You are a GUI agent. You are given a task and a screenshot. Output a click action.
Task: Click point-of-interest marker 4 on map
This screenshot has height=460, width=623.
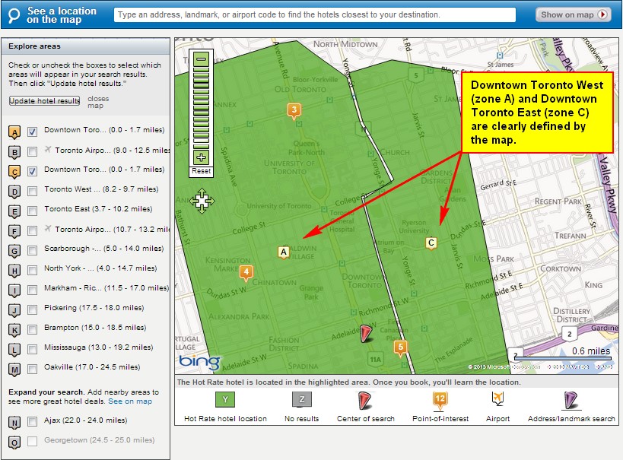tap(246, 272)
